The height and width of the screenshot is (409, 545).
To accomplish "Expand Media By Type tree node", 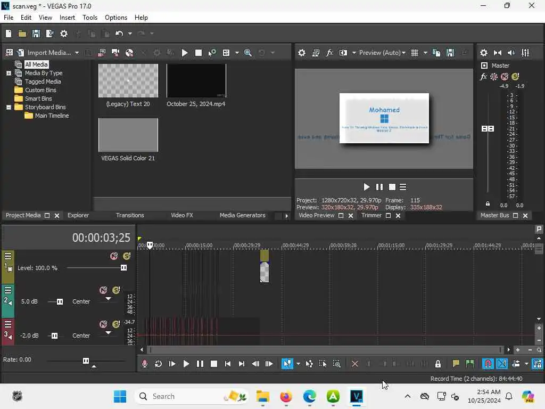I will [x=9, y=73].
